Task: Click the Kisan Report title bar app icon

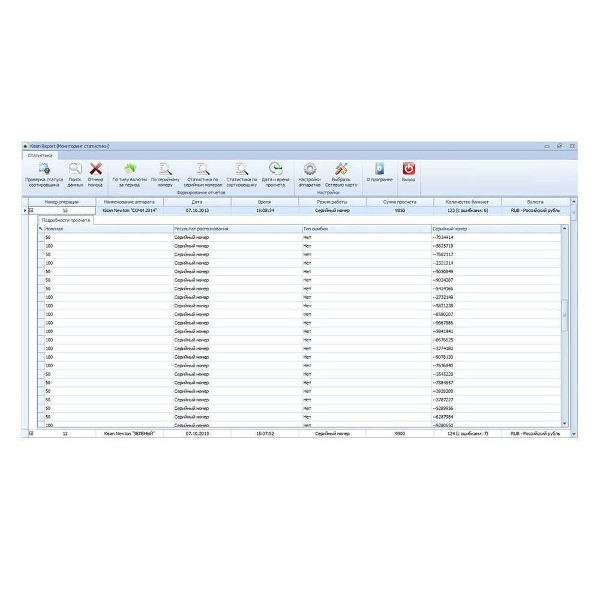Action: pyautogui.click(x=26, y=146)
